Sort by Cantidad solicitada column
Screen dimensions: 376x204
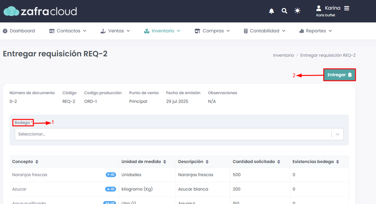click(x=279, y=162)
